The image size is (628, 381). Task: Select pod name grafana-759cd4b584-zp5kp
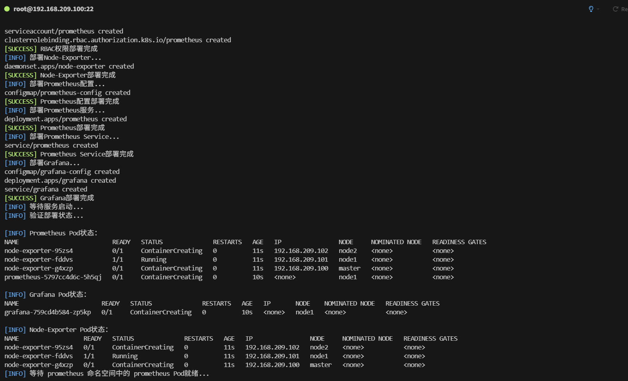click(x=48, y=312)
